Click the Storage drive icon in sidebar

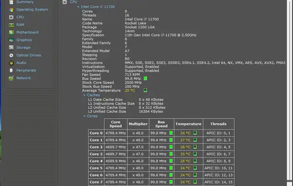coord(11,48)
